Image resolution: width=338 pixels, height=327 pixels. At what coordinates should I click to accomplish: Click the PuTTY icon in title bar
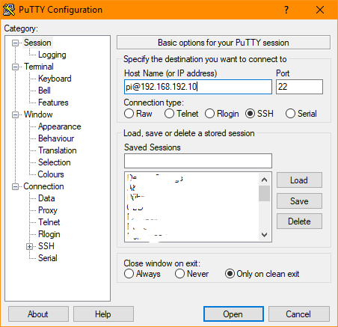[x=9, y=10]
